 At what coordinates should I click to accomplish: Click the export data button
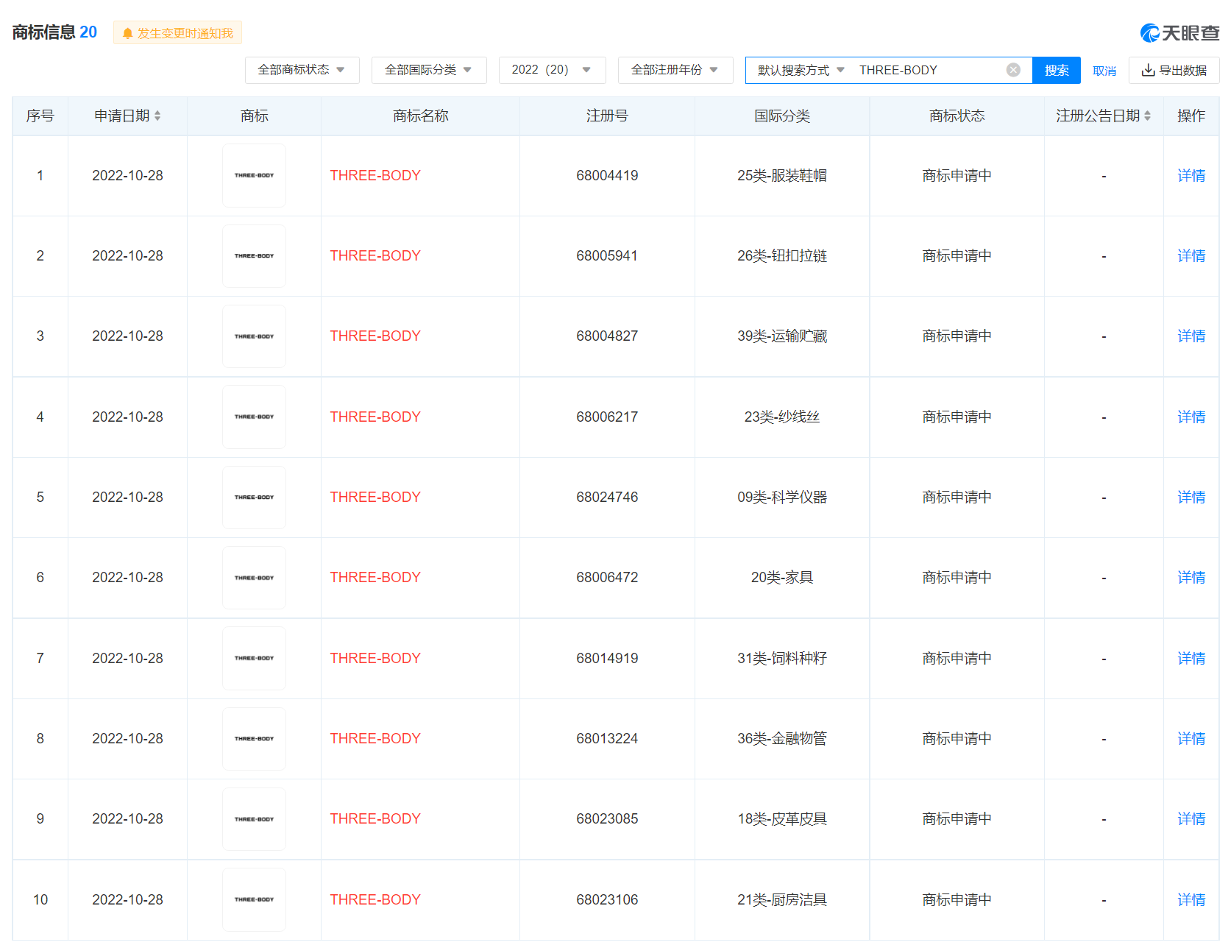point(1174,70)
